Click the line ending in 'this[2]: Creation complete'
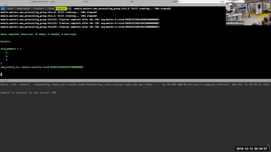This screenshot has height=152, width=271. (80, 23)
